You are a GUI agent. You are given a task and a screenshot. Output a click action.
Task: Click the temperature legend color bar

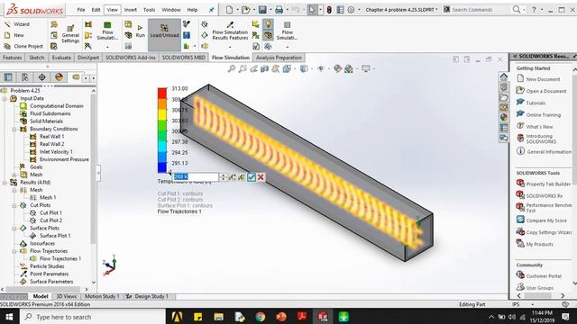tap(162, 130)
